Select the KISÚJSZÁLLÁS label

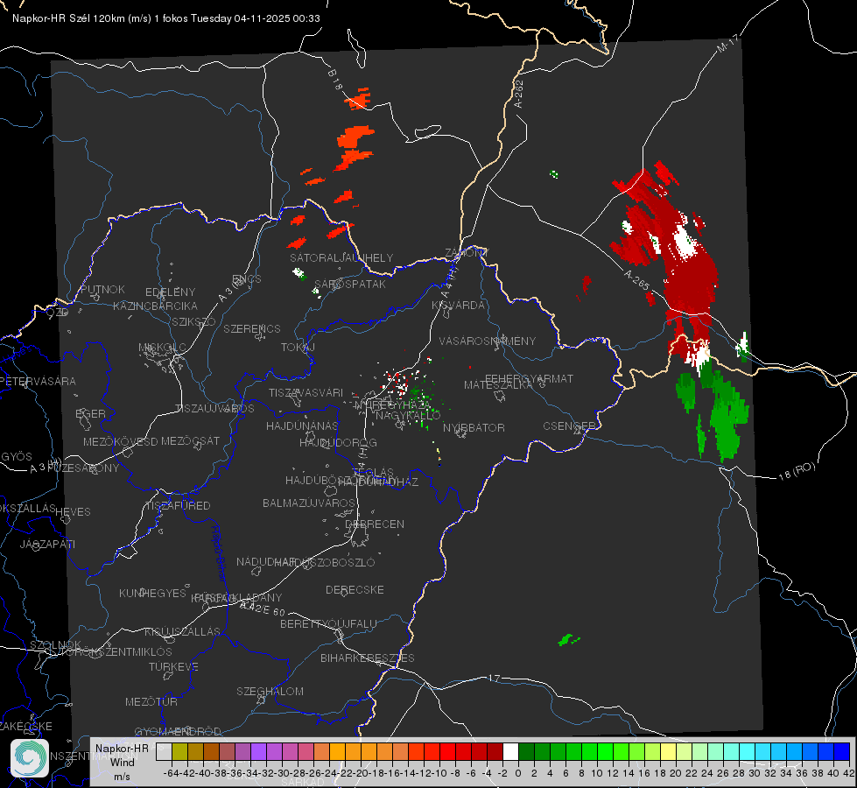(182, 631)
